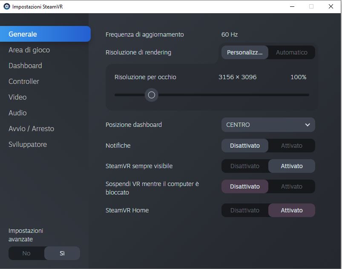Set Notifiche to Disattivato
This screenshot has height=269, width=342.
coord(245,146)
